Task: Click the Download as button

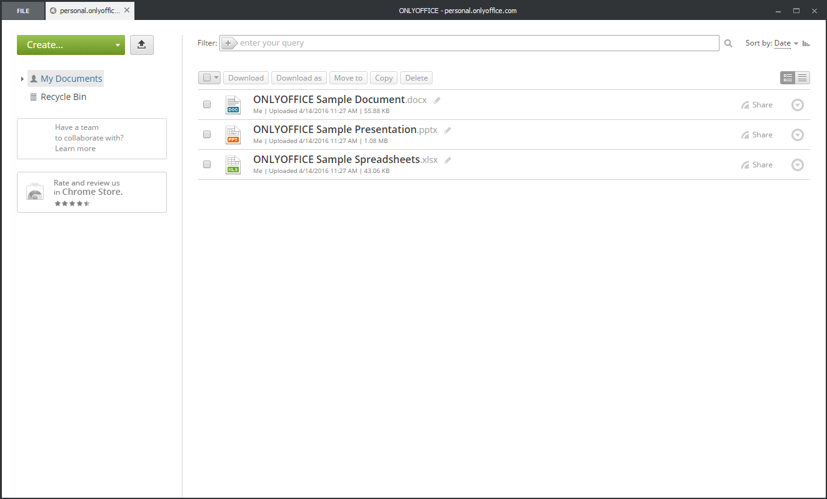Action: coord(299,78)
